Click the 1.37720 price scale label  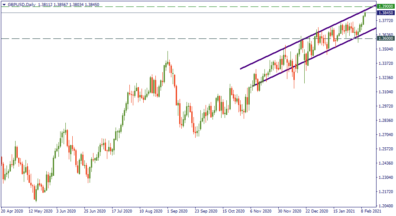pyautogui.click(x=385, y=20)
